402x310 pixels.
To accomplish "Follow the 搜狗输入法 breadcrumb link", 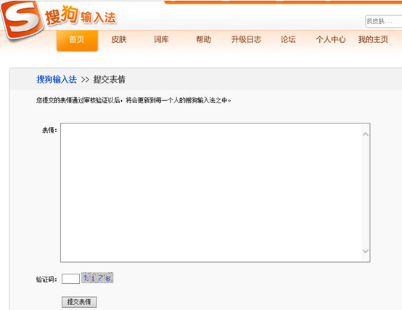I will (x=57, y=79).
